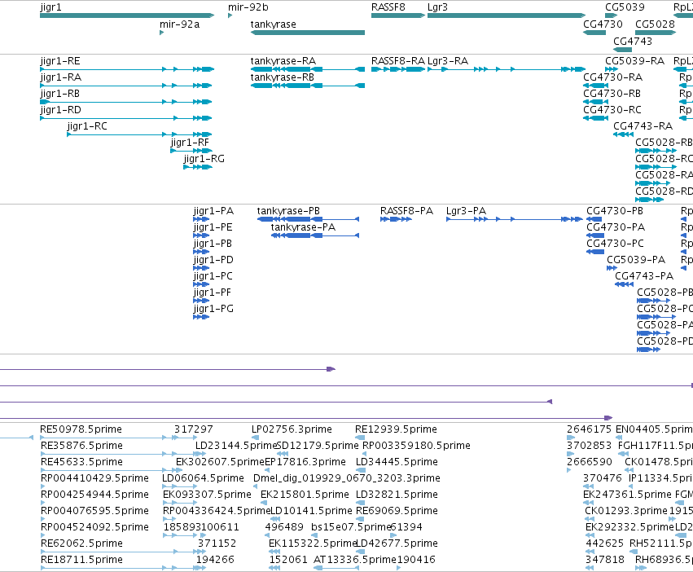
Task: Click EST LP02756.3prime
Action: pyautogui.click(x=292, y=429)
